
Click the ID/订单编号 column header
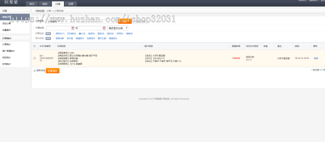coord(45,46)
